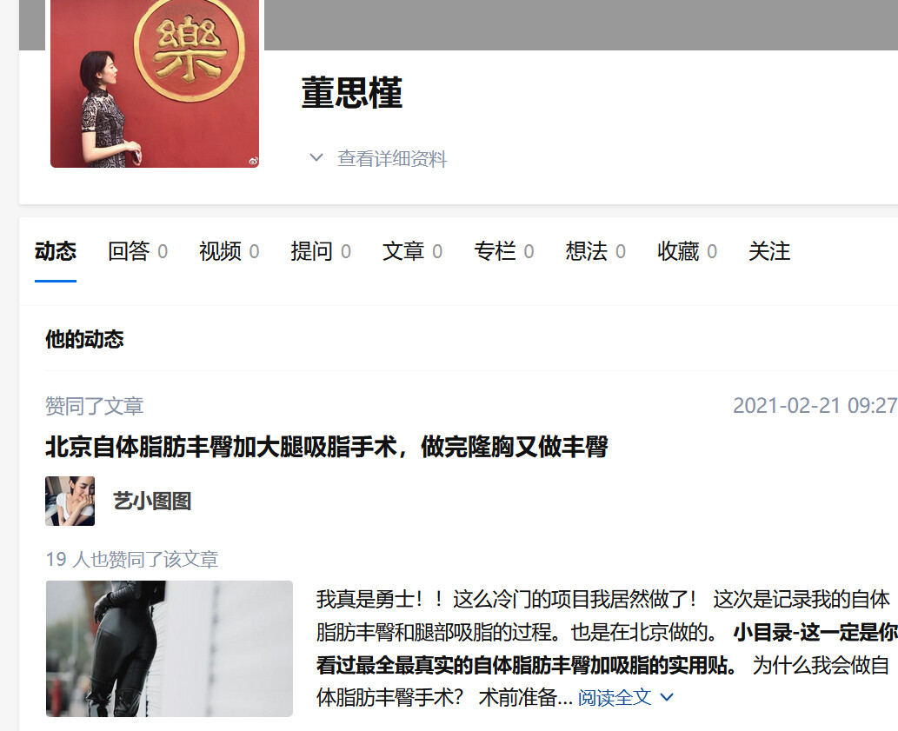Switch to the 文章 tab
Viewport: 898px width, 731px height.
412,252
